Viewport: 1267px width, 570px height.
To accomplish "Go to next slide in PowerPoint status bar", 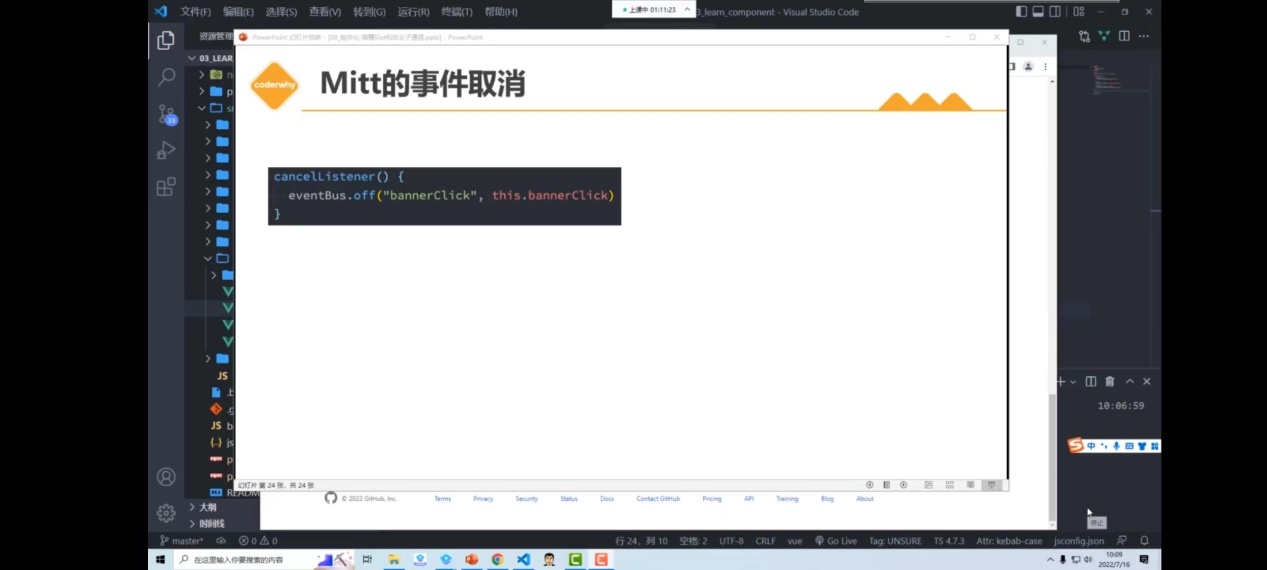I will [x=903, y=485].
